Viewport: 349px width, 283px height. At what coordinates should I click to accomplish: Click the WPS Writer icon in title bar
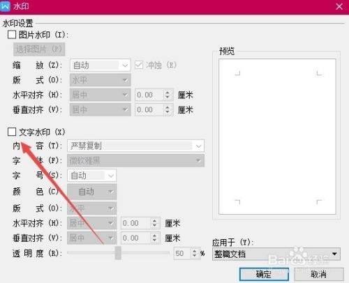(x=5, y=6)
